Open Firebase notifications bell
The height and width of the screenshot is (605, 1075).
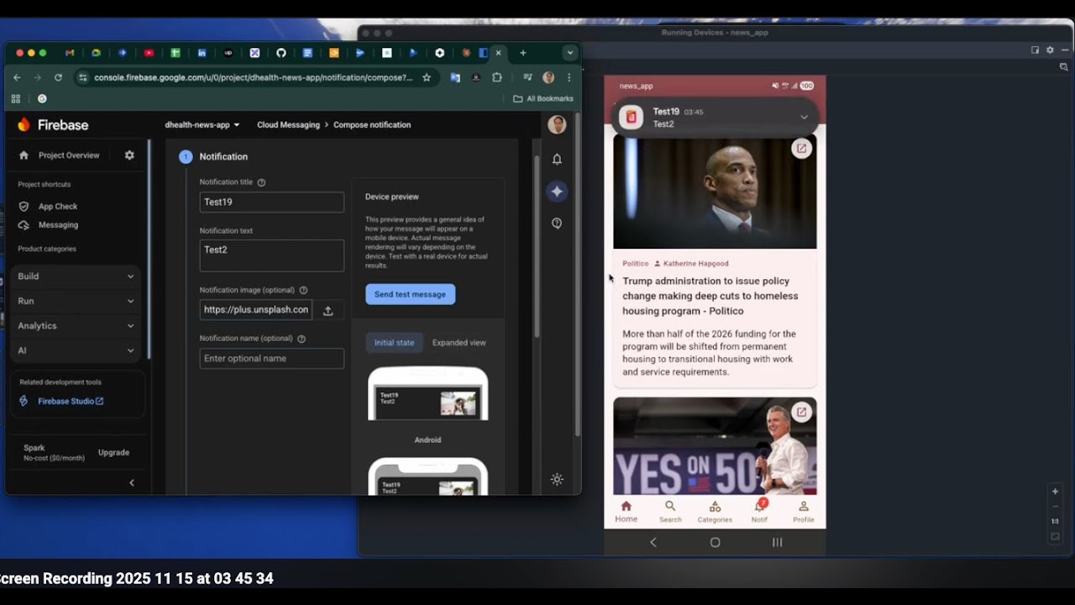(x=557, y=159)
